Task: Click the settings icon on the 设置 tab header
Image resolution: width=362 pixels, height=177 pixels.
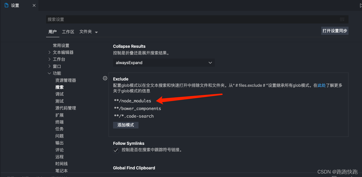Action: point(6,5)
